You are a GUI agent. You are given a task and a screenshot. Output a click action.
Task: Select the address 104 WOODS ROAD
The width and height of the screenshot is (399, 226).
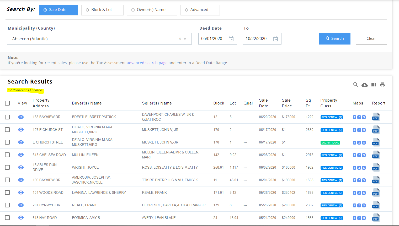tap(48, 192)
